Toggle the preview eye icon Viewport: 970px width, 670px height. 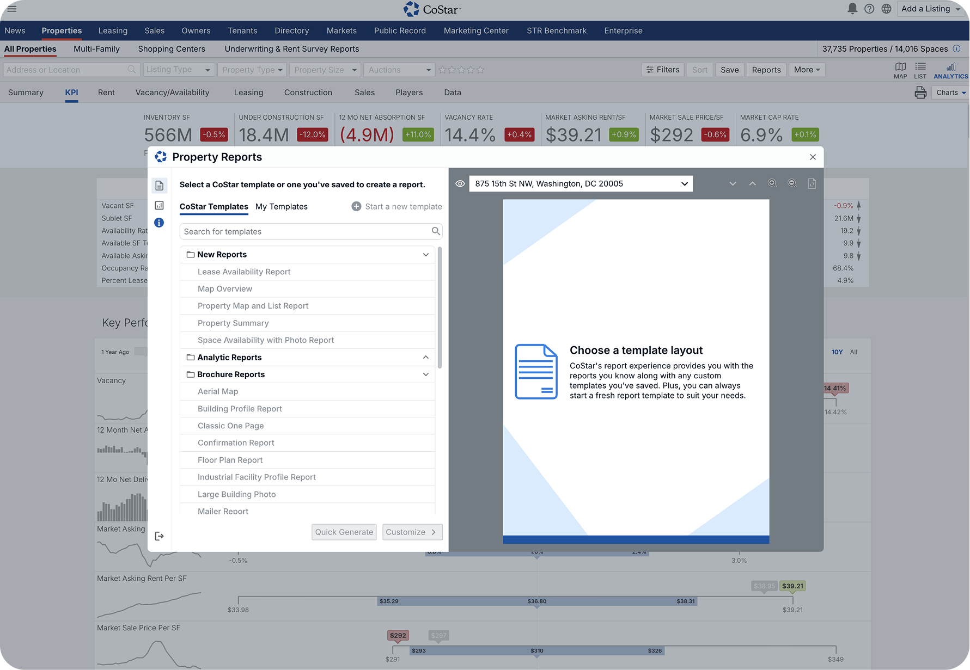460,184
